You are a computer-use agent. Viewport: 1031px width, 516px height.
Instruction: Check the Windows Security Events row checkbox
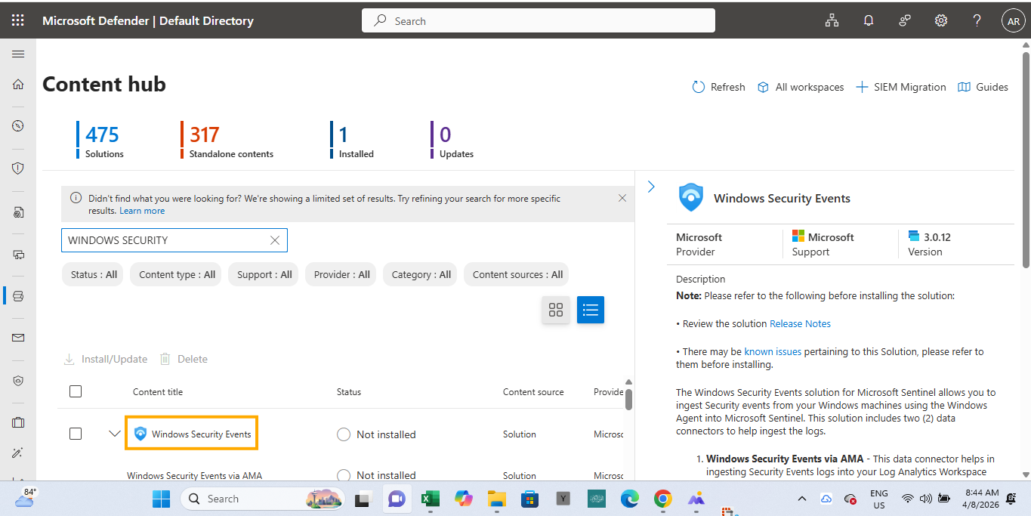76,434
